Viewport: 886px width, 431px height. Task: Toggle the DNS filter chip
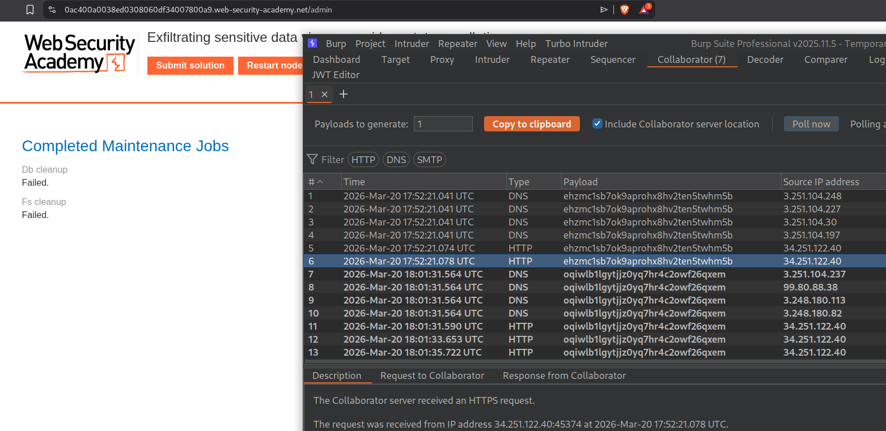coord(396,160)
